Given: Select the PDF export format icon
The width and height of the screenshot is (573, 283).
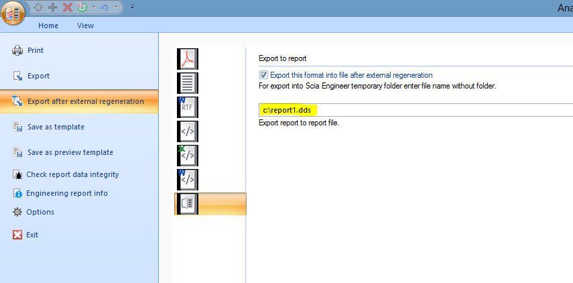Looking at the screenshot, I should [x=188, y=59].
